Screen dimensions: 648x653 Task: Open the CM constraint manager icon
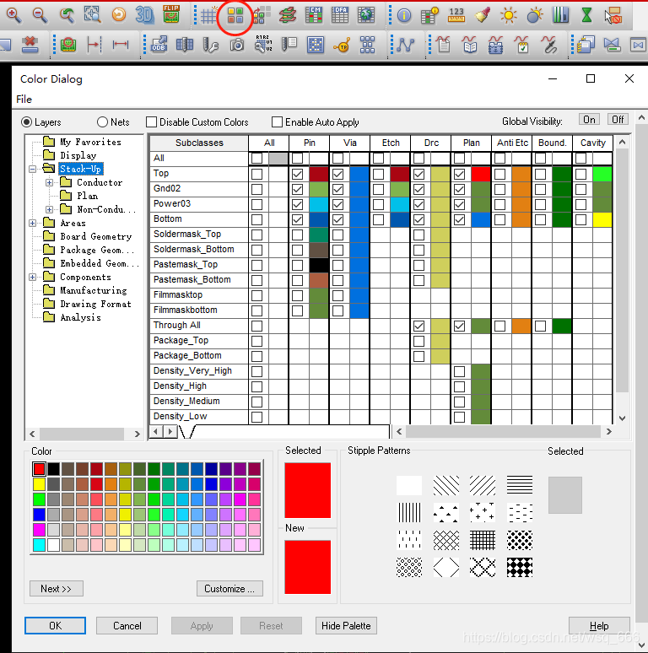click(314, 15)
